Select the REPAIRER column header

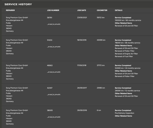(x=10, y=10)
